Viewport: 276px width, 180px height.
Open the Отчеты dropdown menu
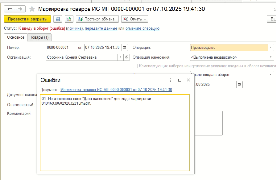(134, 19)
